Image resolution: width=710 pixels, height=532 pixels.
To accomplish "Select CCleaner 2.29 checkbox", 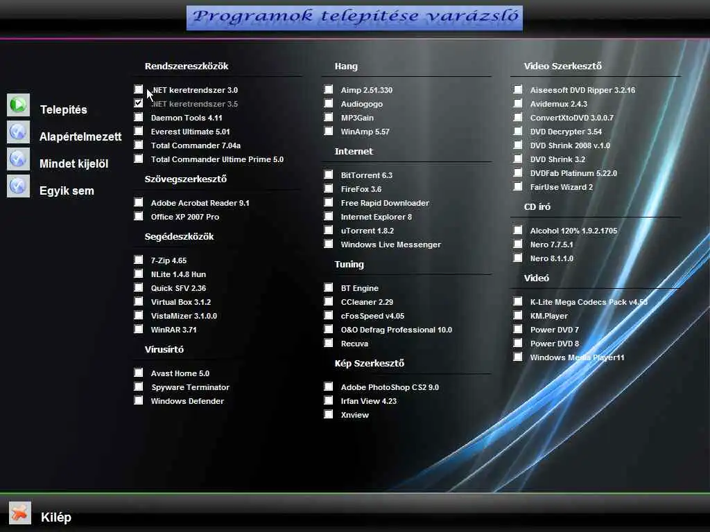I will 329,301.
